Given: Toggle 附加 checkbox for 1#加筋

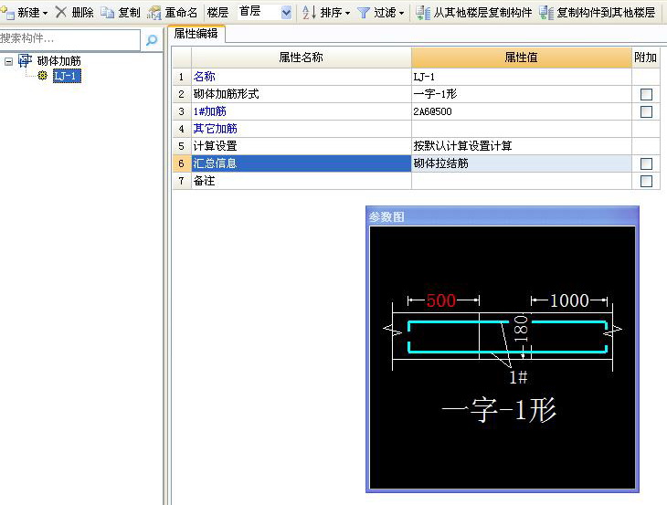Looking at the screenshot, I should pyautogui.click(x=646, y=111).
